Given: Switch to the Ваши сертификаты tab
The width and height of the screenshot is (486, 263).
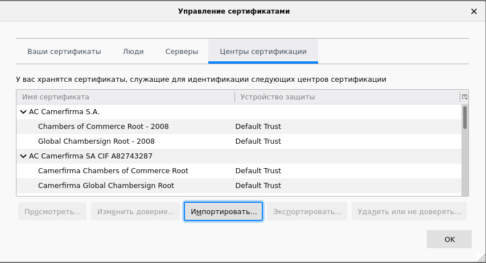Looking at the screenshot, I should (64, 52).
